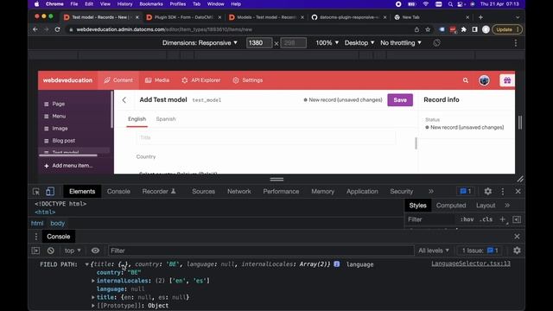This screenshot has height=311, width=553.
Task: Open the Extensions puzzle icon
Action: 464,29
